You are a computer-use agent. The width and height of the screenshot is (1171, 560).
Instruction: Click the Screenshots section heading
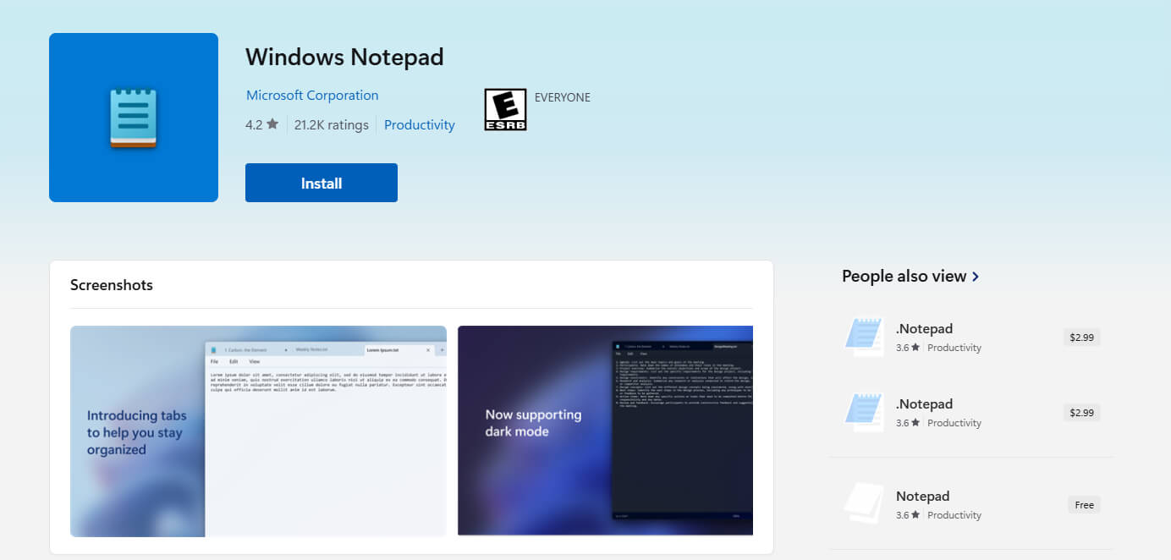coord(112,285)
